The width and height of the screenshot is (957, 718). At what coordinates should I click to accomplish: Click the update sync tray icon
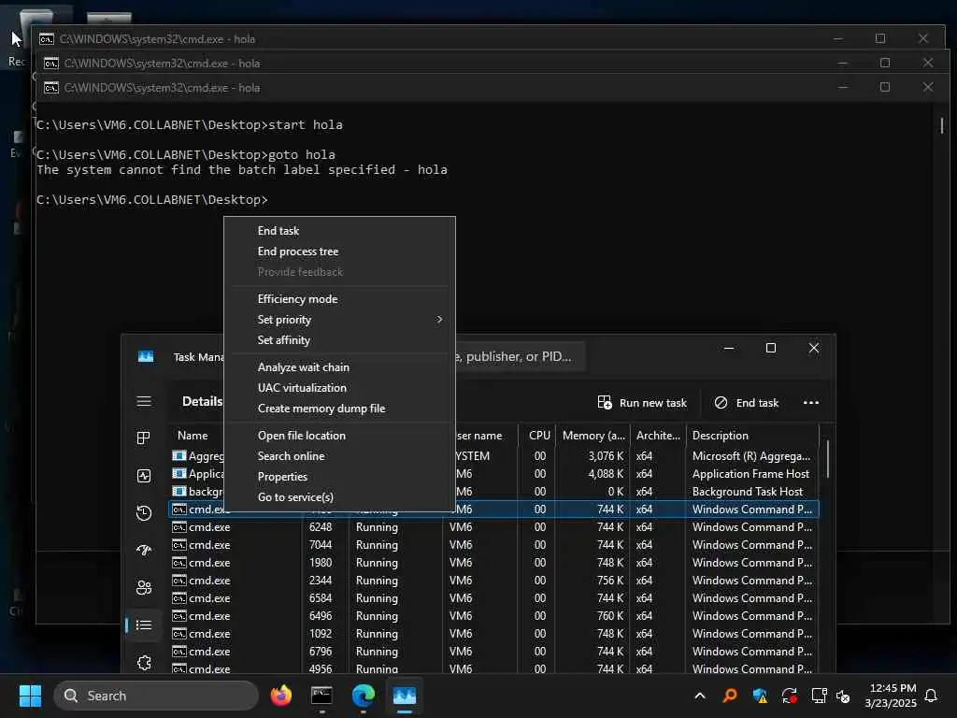point(789,696)
